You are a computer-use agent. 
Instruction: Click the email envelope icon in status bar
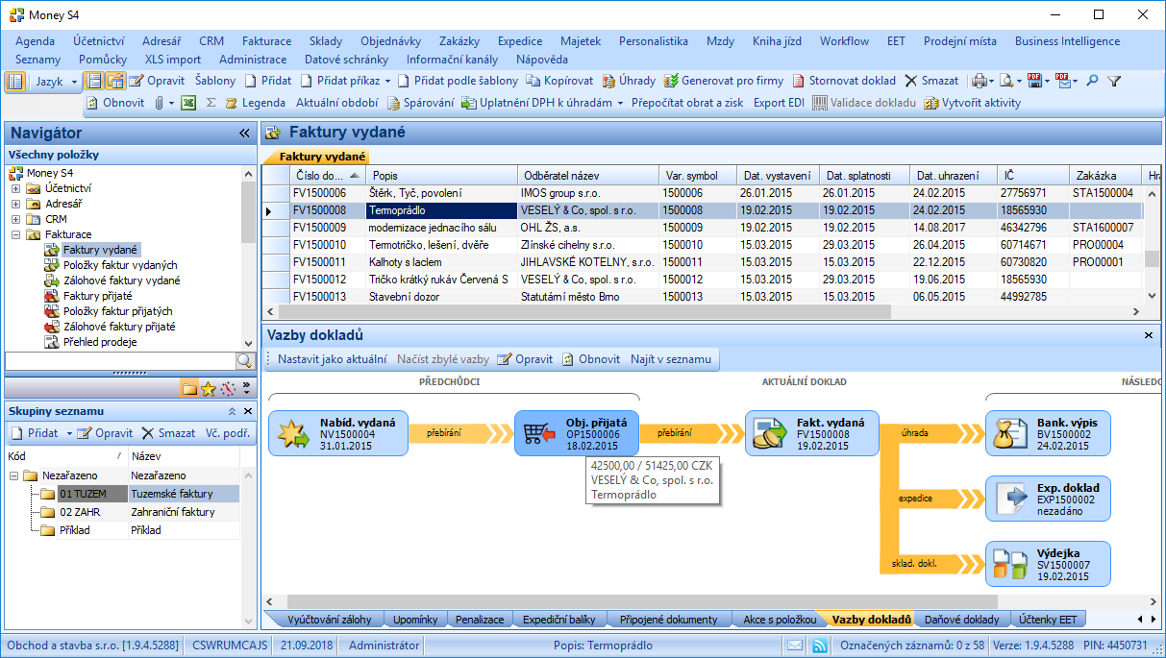click(795, 646)
